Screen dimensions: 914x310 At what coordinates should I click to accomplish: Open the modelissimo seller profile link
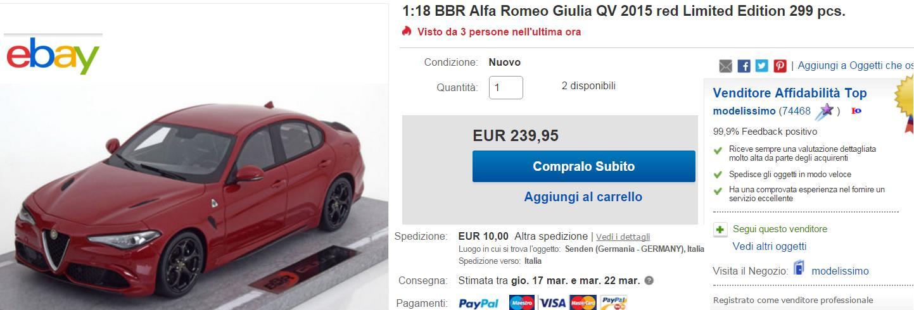(744, 111)
